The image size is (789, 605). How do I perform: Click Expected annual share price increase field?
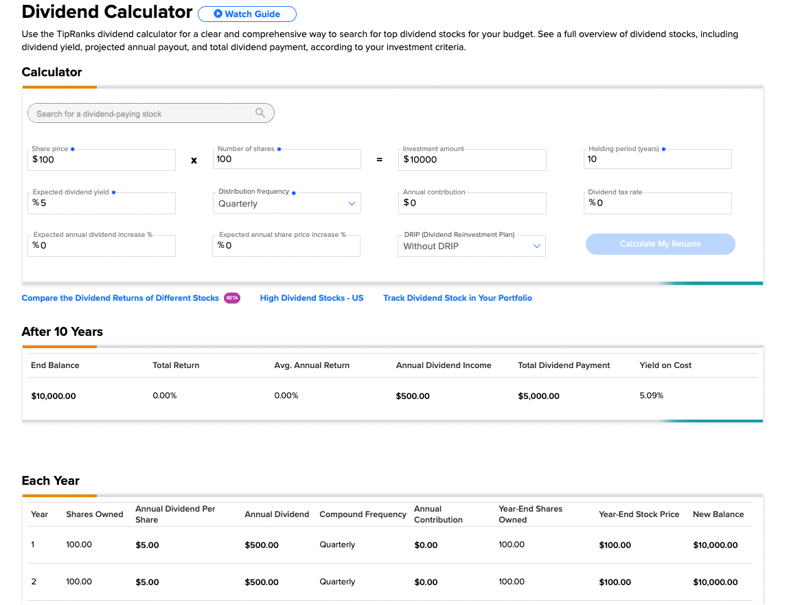(x=286, y=246)
